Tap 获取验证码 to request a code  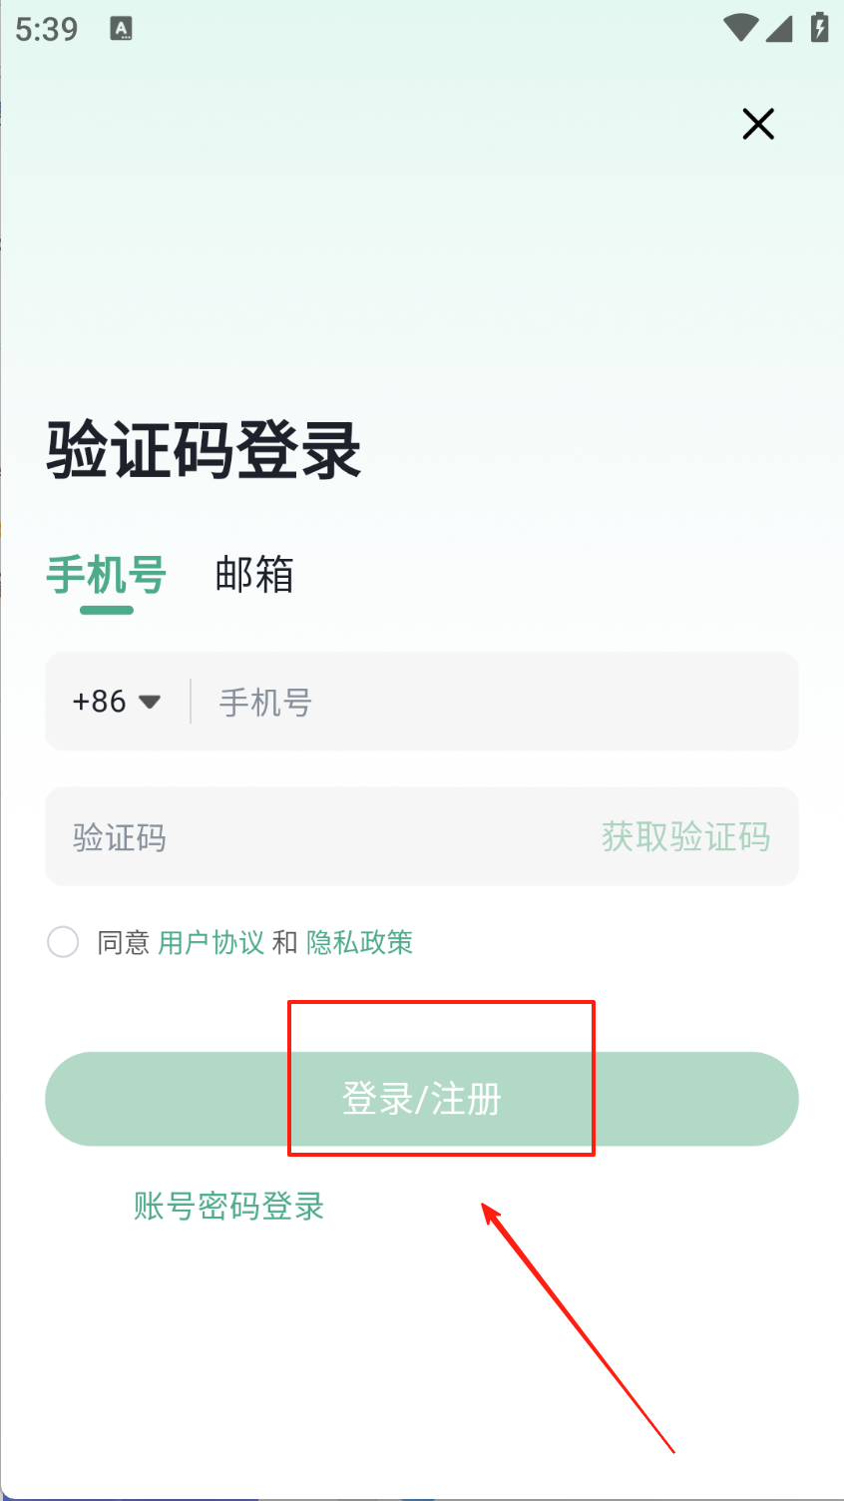[x=685, y=836]
